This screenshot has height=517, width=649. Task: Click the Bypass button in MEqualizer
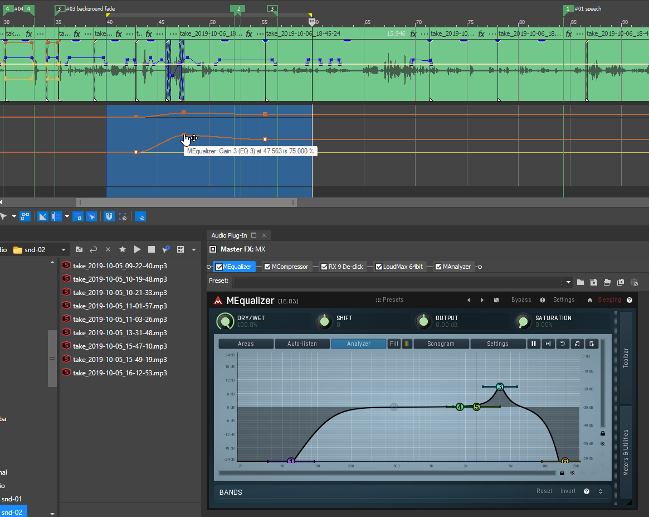[x=521, y=300]
